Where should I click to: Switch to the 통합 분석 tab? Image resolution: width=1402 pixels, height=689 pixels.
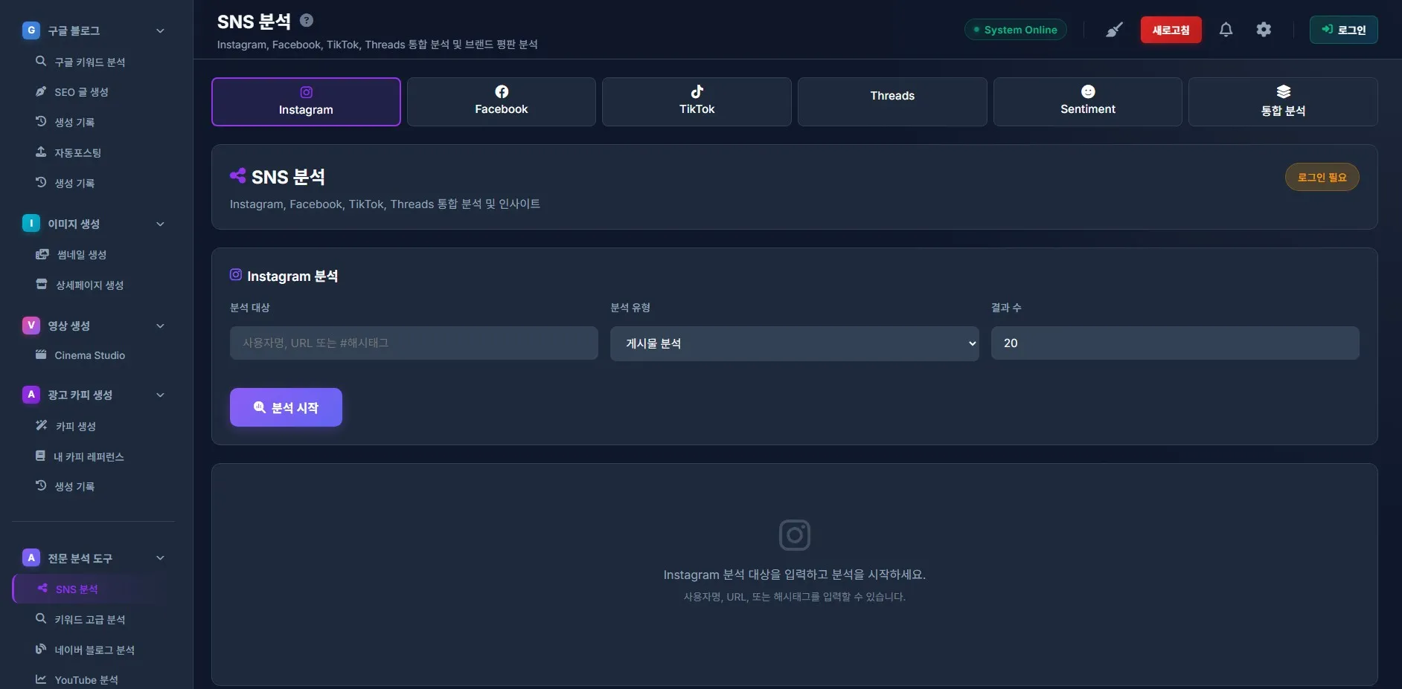click(1283, 102)
